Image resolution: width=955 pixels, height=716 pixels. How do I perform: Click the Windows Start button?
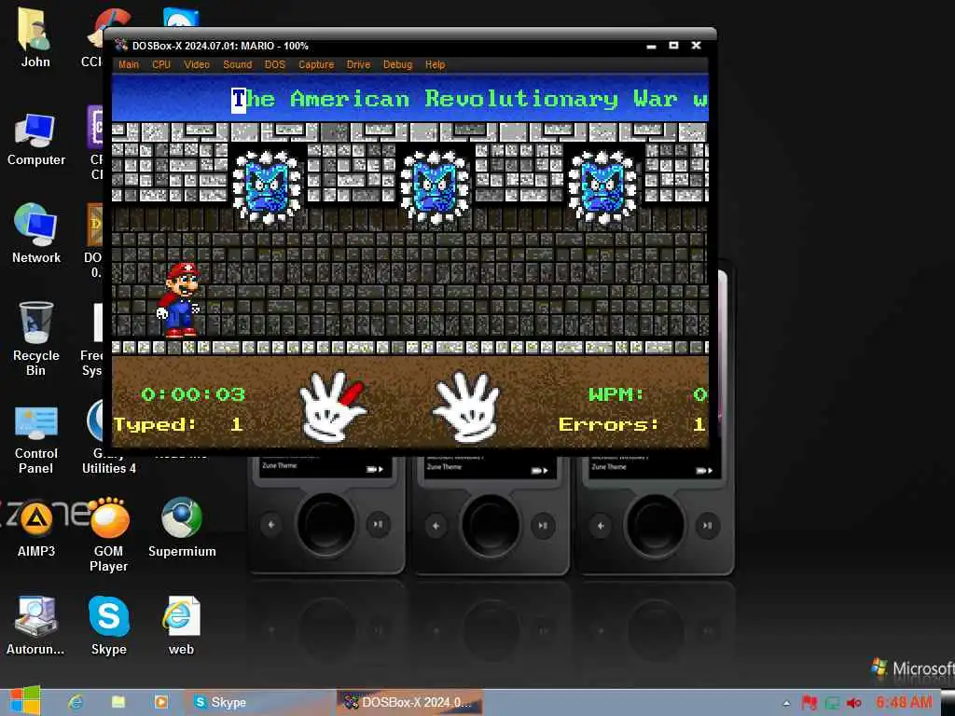[24, 701]
